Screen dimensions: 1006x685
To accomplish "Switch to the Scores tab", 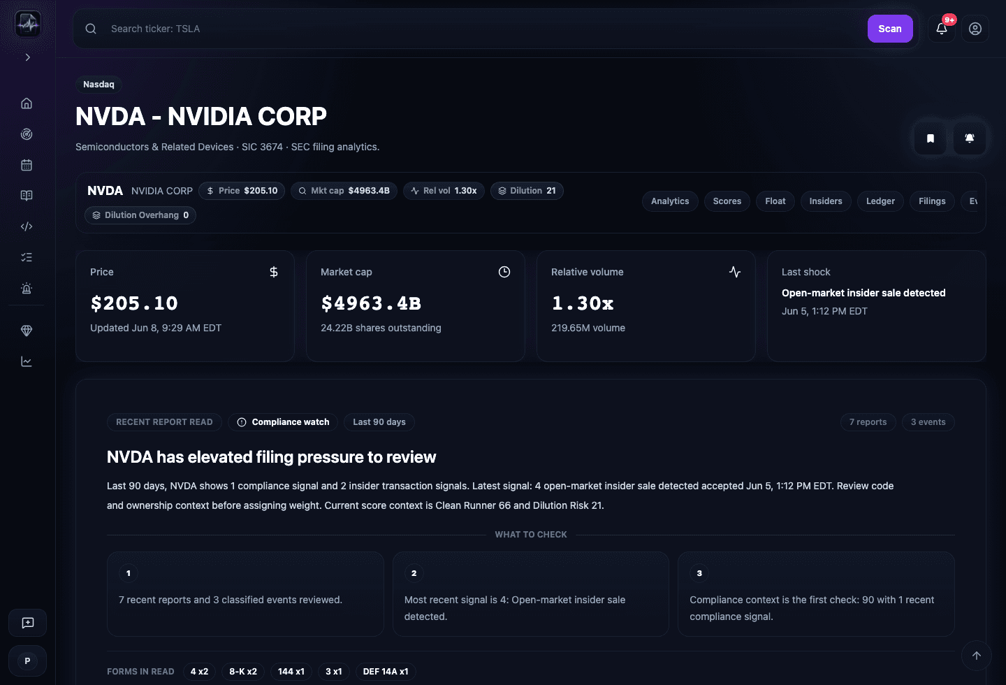I will 727,201.
